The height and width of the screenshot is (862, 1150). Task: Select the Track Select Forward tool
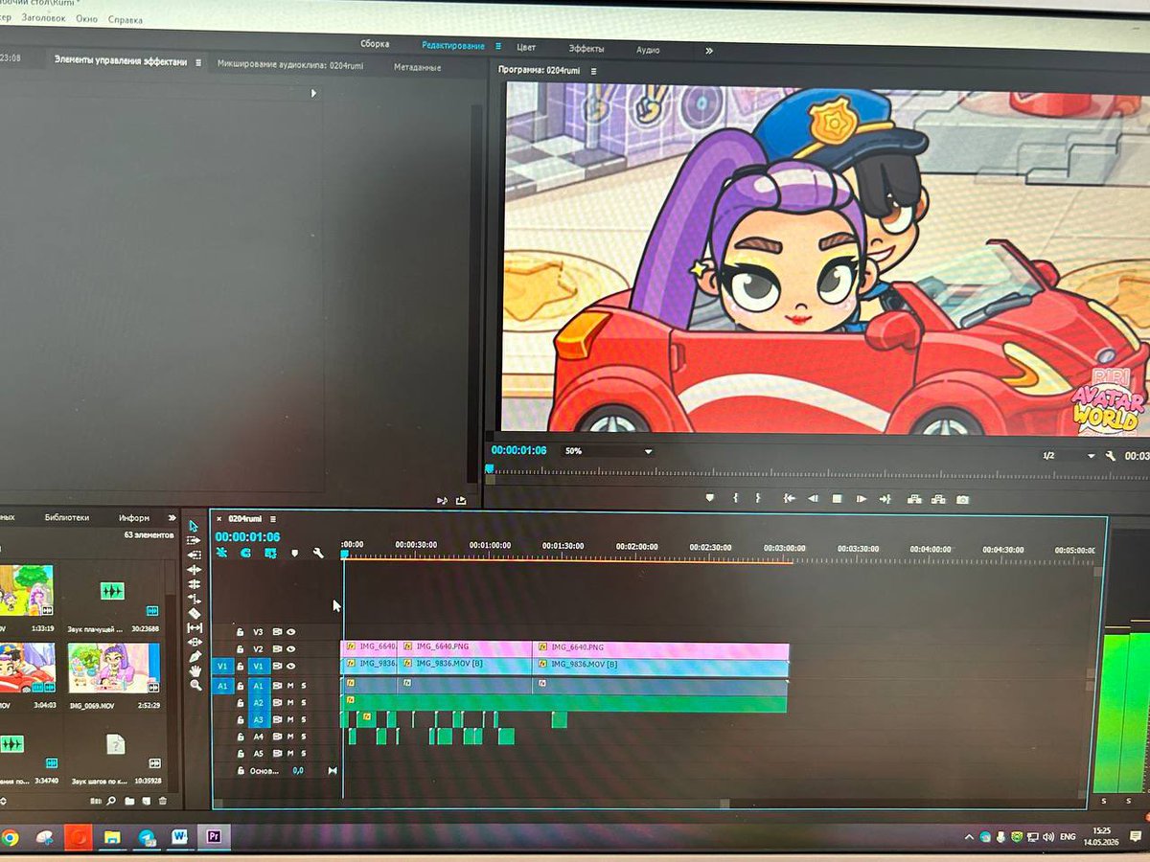(194, 540)
